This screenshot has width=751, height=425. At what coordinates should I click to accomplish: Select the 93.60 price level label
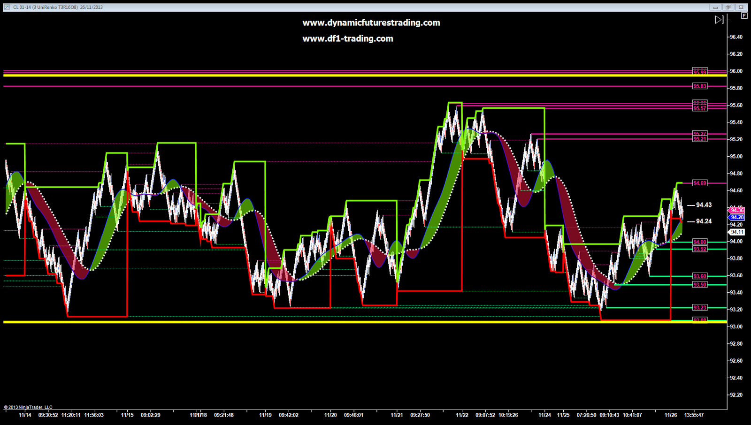[700, 276]
